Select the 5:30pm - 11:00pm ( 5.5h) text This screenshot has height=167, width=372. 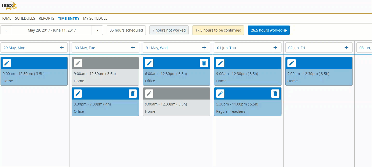[237, 104]
